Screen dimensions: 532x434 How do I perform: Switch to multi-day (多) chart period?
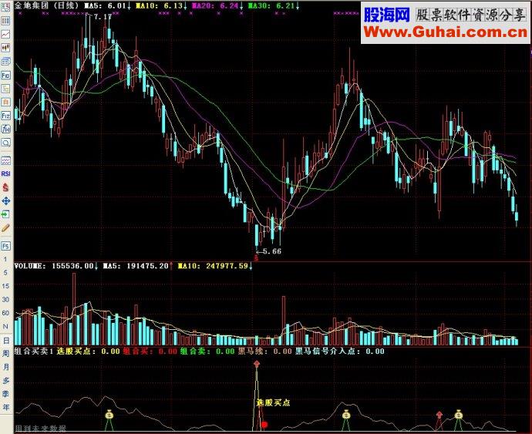coord(5,380)
